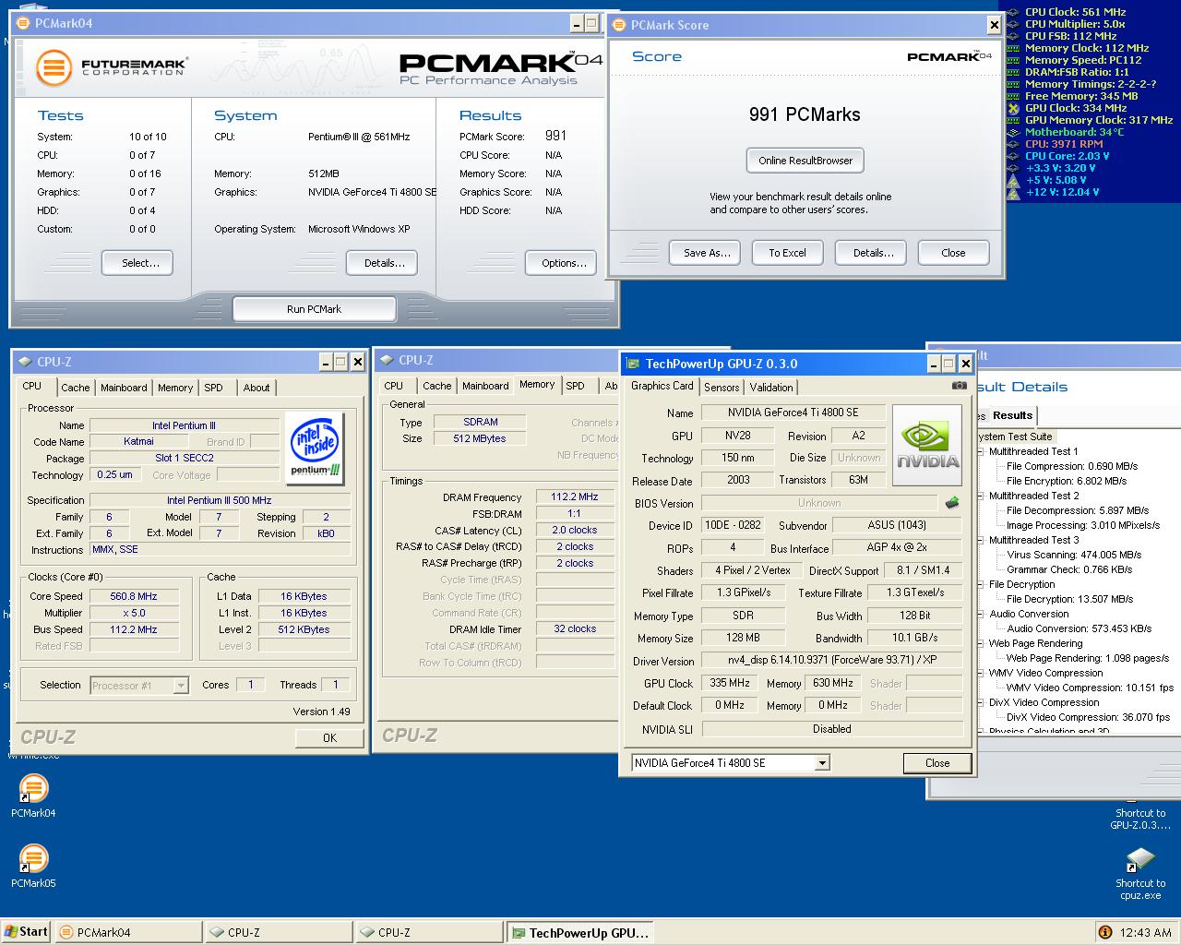Click the Core Speed value 560.8 MHz

[133, 596]
